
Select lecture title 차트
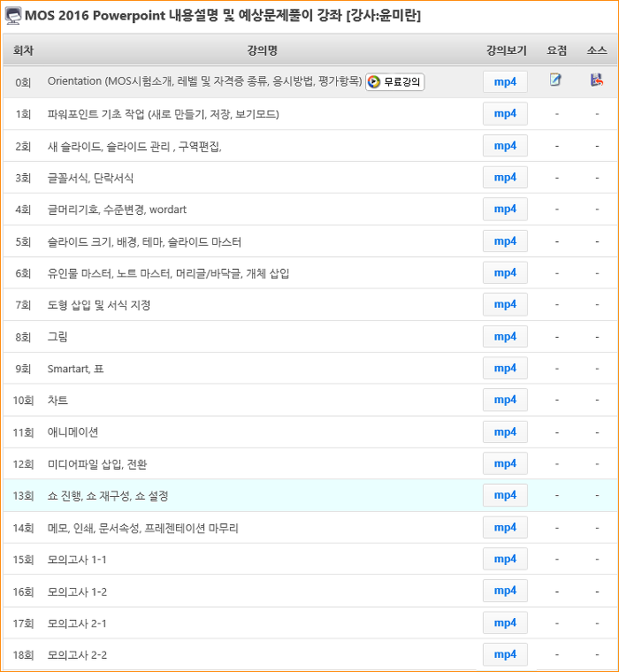(x=57, y=401)
